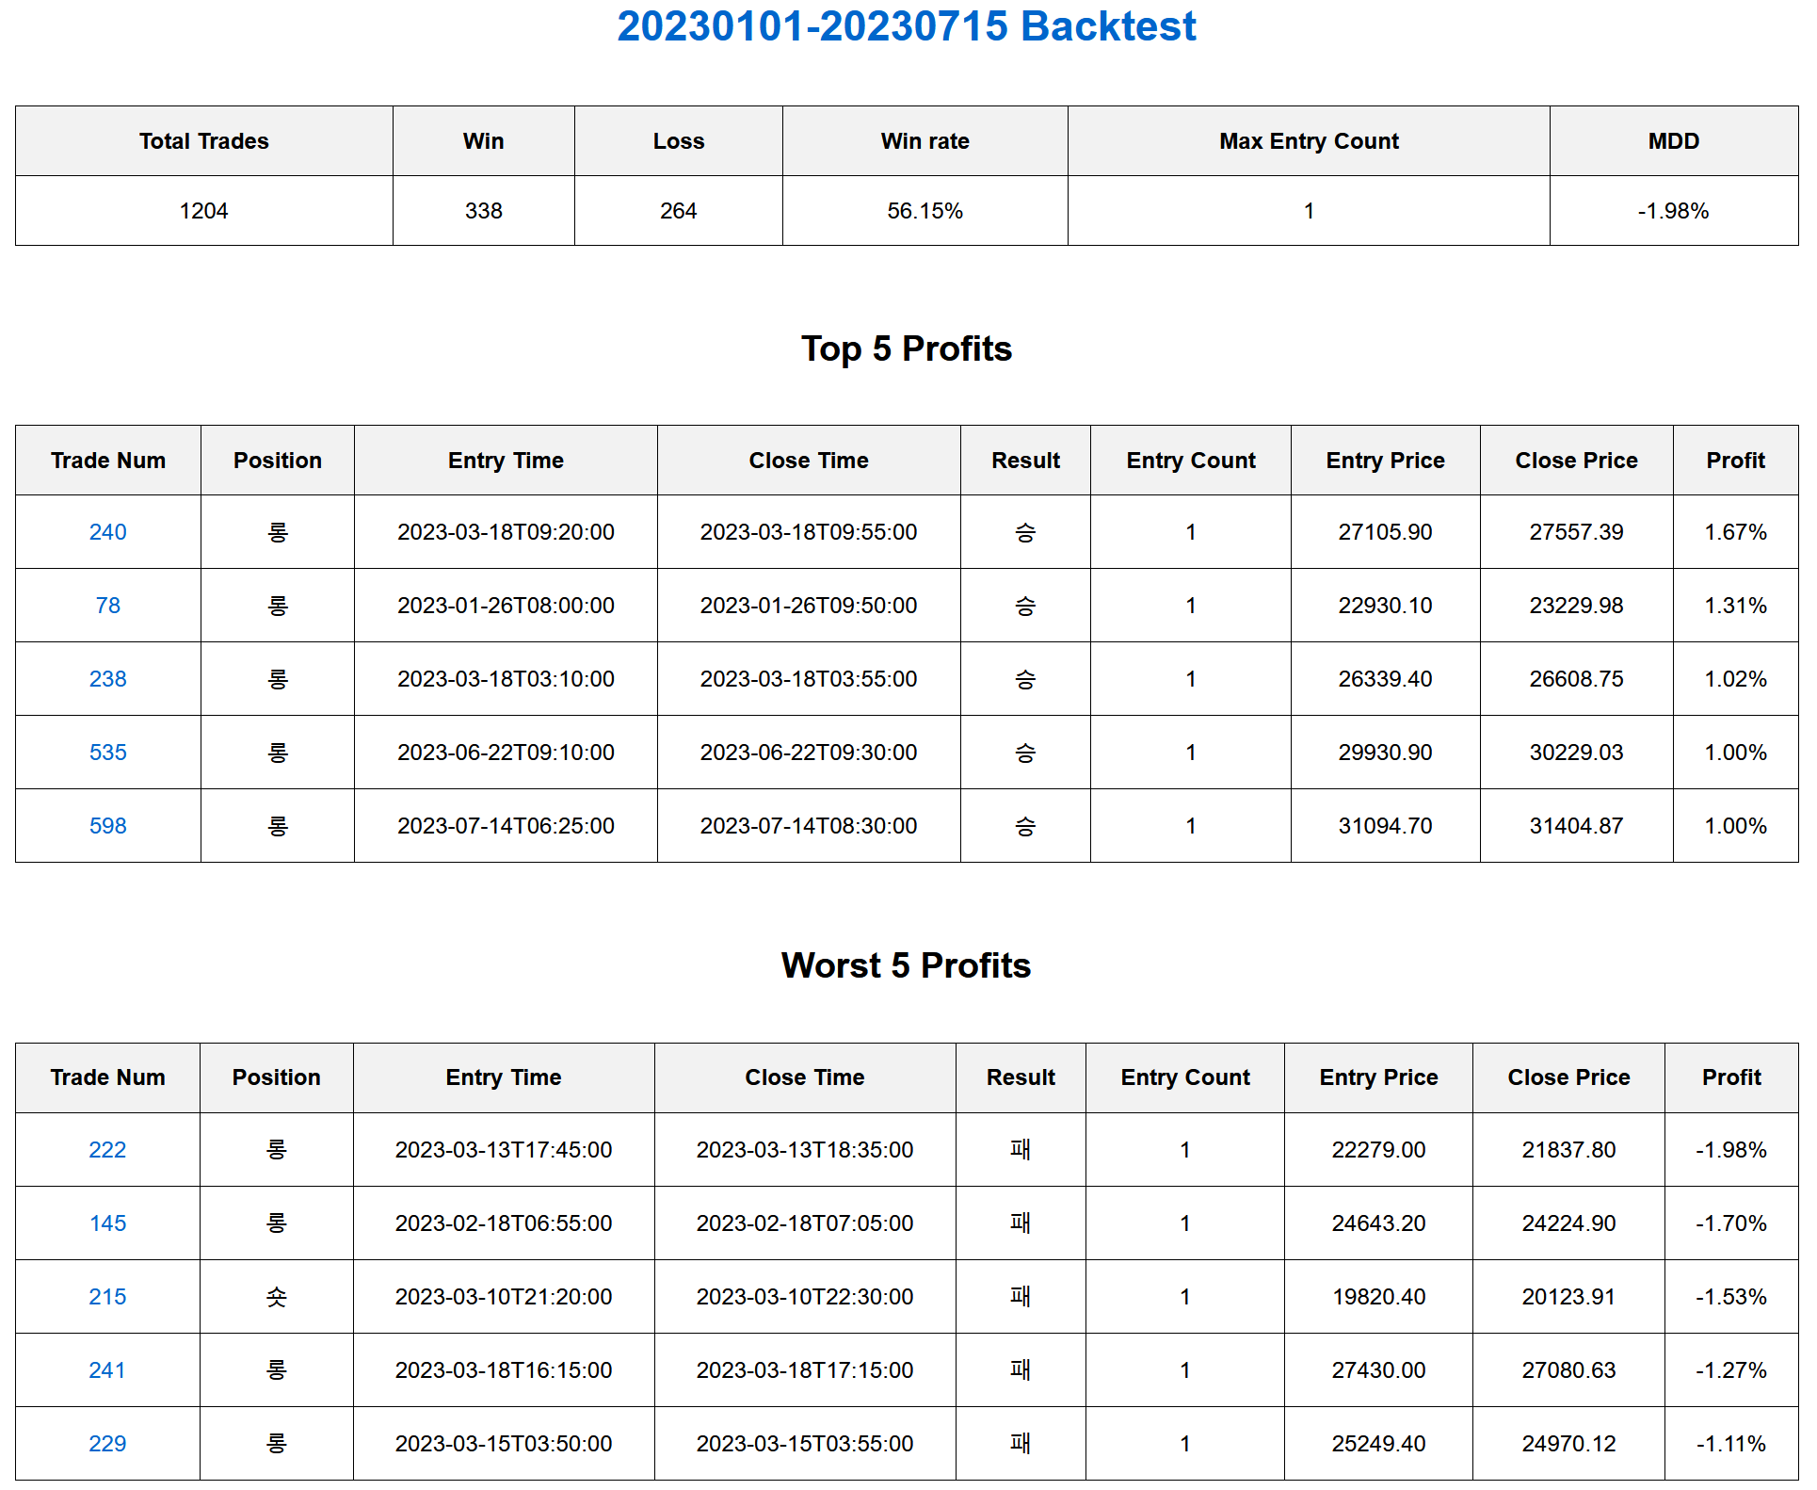Viewport: 1817px width, 1490px height.
Task: Open trade number 222 link
Action: 107,1150
